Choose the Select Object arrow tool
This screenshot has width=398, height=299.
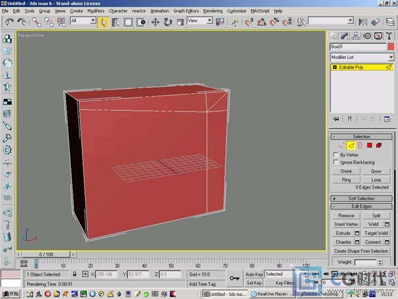coord(104,22)
